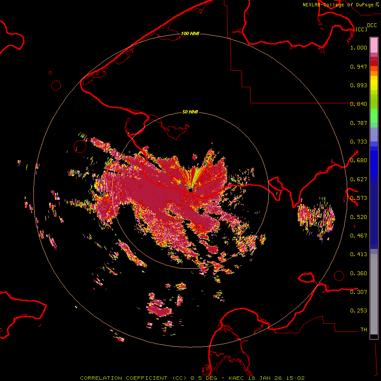Image resolution: width=381 pixels, height=381 pixels.
Task: Click the black radar site dot at center
Action: pyautogui.click(x=190, y=191)
